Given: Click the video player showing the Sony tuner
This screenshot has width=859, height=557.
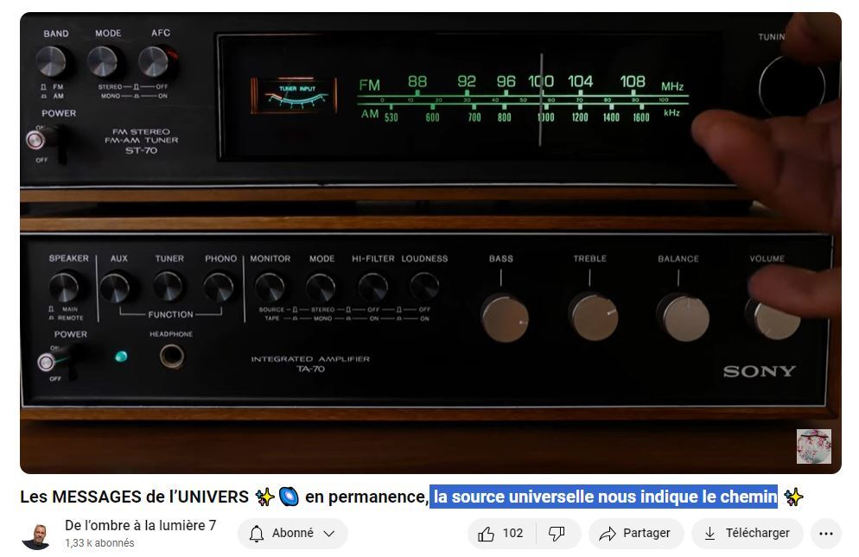Looking at the screenshot, I should (430, 243).
